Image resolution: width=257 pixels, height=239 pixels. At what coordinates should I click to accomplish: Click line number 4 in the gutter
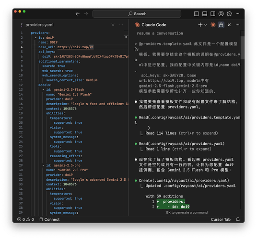pyautogui.click(x=22, y=47)
